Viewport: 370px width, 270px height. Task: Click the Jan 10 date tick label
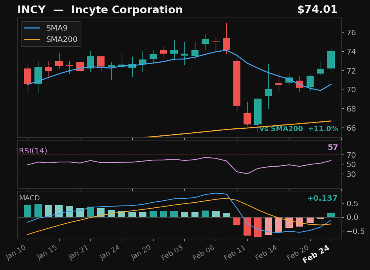[x=16, y=252]
